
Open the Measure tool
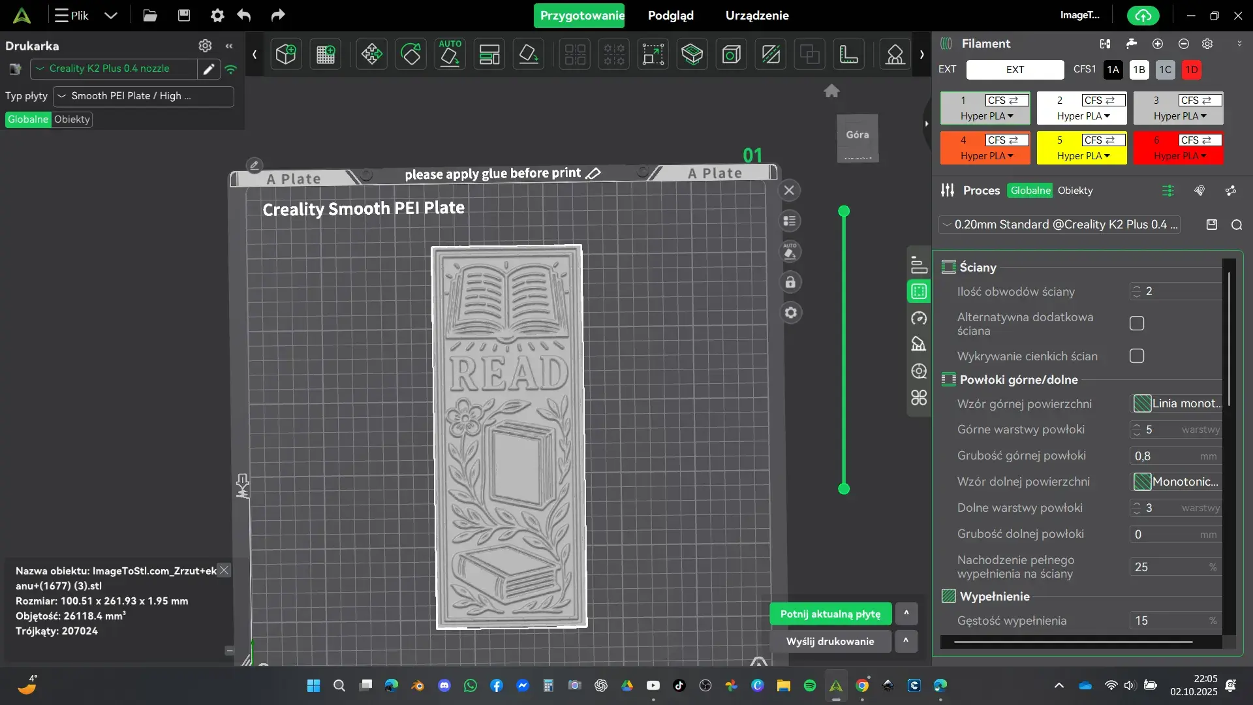(x=848, y=54)
